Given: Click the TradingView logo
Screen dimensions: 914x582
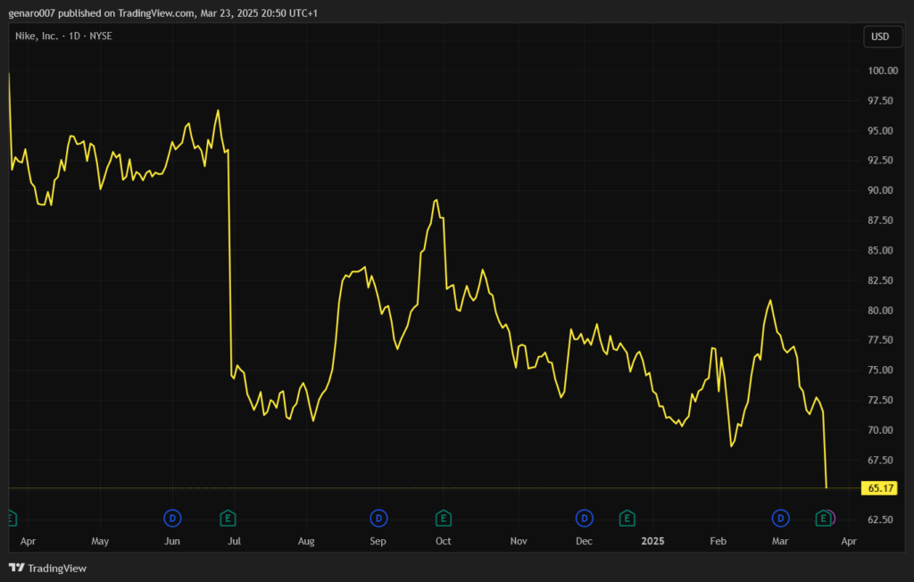Looking at the screenshot, I should [x=47, y=568].
